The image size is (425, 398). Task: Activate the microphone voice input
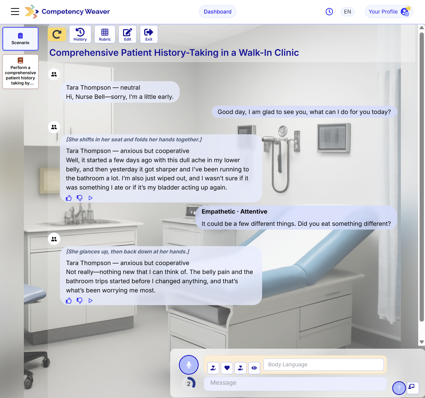(189, 365)
